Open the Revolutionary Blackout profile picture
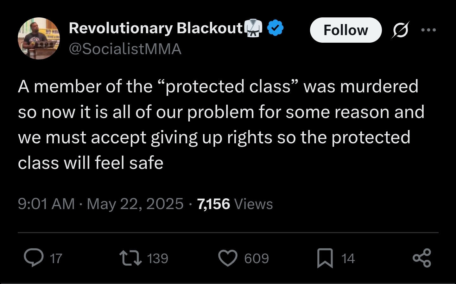Image resolution: width=456 pixels, height=284 pixels. tap(39, 38)
